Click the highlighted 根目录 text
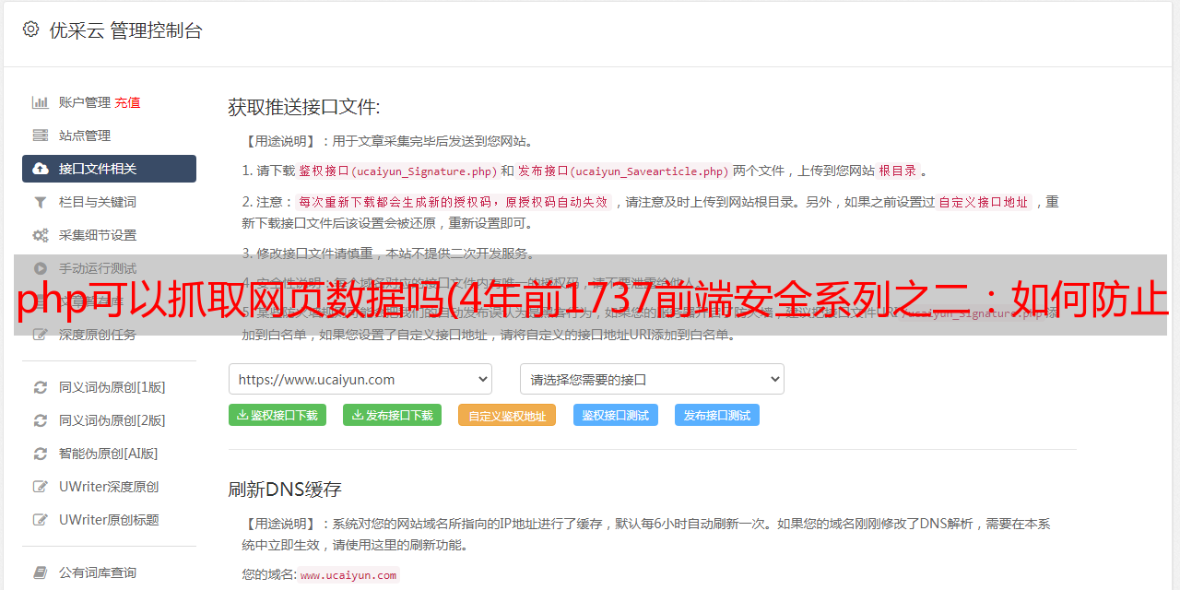Image resolution: width=1180 pixels, height=590 pixels. point(899,171)
